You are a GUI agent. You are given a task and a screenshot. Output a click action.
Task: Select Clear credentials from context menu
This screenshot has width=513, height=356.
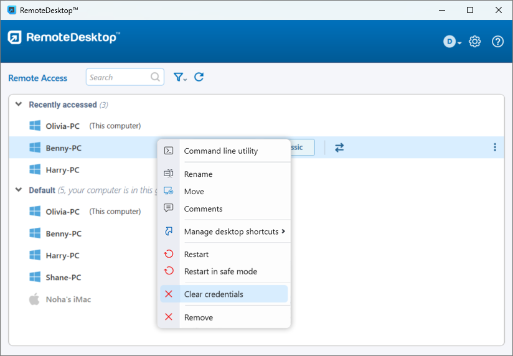point(214,294)
